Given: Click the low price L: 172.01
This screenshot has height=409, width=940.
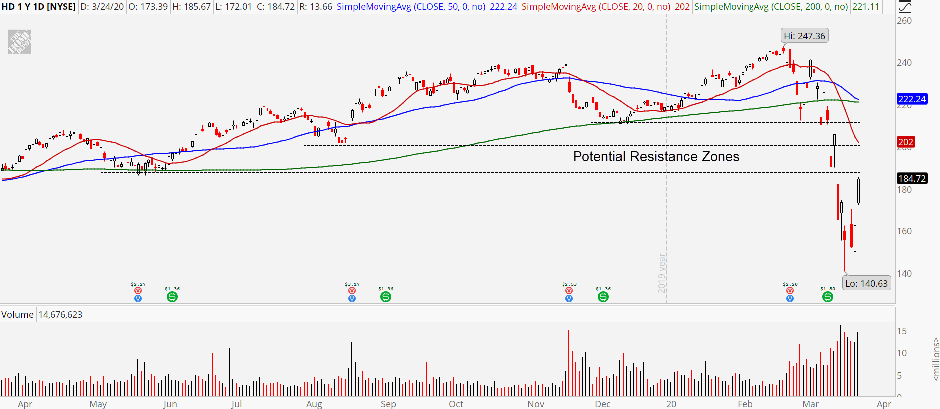Looking at the screenshot, I should [x=234, y=7].
